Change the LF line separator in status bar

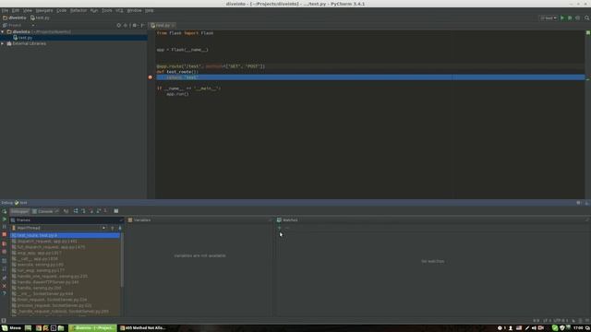tap(546, 321)
